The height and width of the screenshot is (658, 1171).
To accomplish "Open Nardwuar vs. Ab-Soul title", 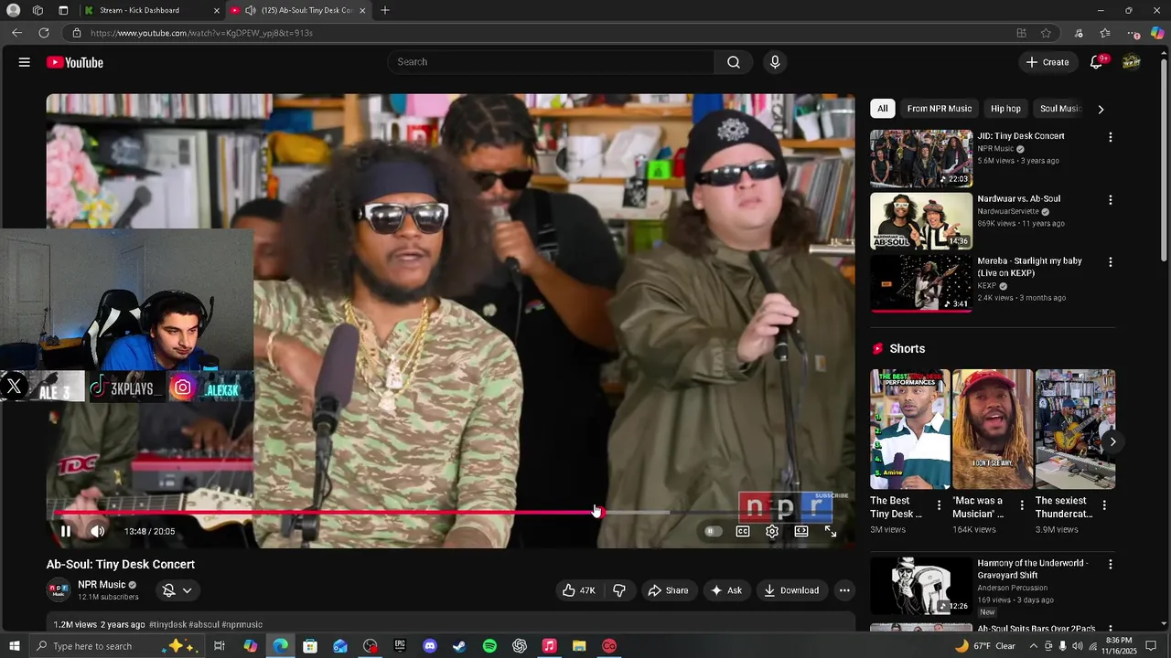I will coord(1018,198).
